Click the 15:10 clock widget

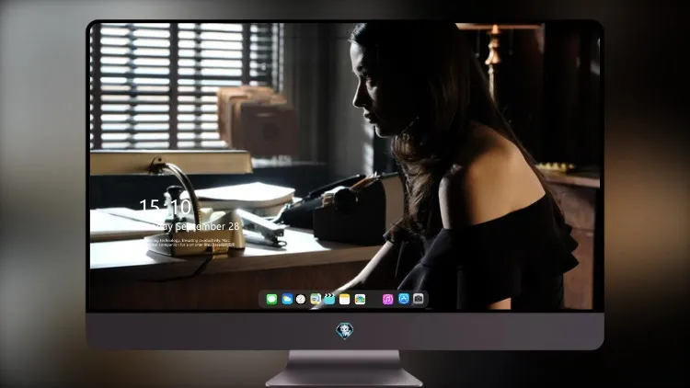pos(165,206)
